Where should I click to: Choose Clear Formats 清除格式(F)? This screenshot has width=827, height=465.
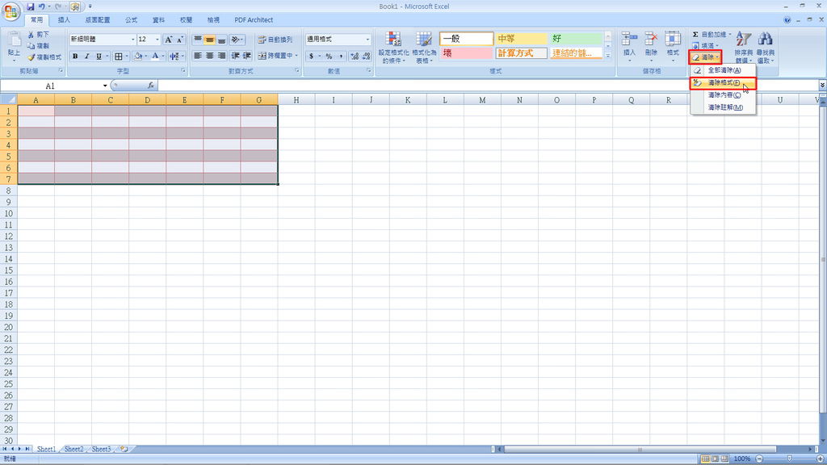(724, 83)
